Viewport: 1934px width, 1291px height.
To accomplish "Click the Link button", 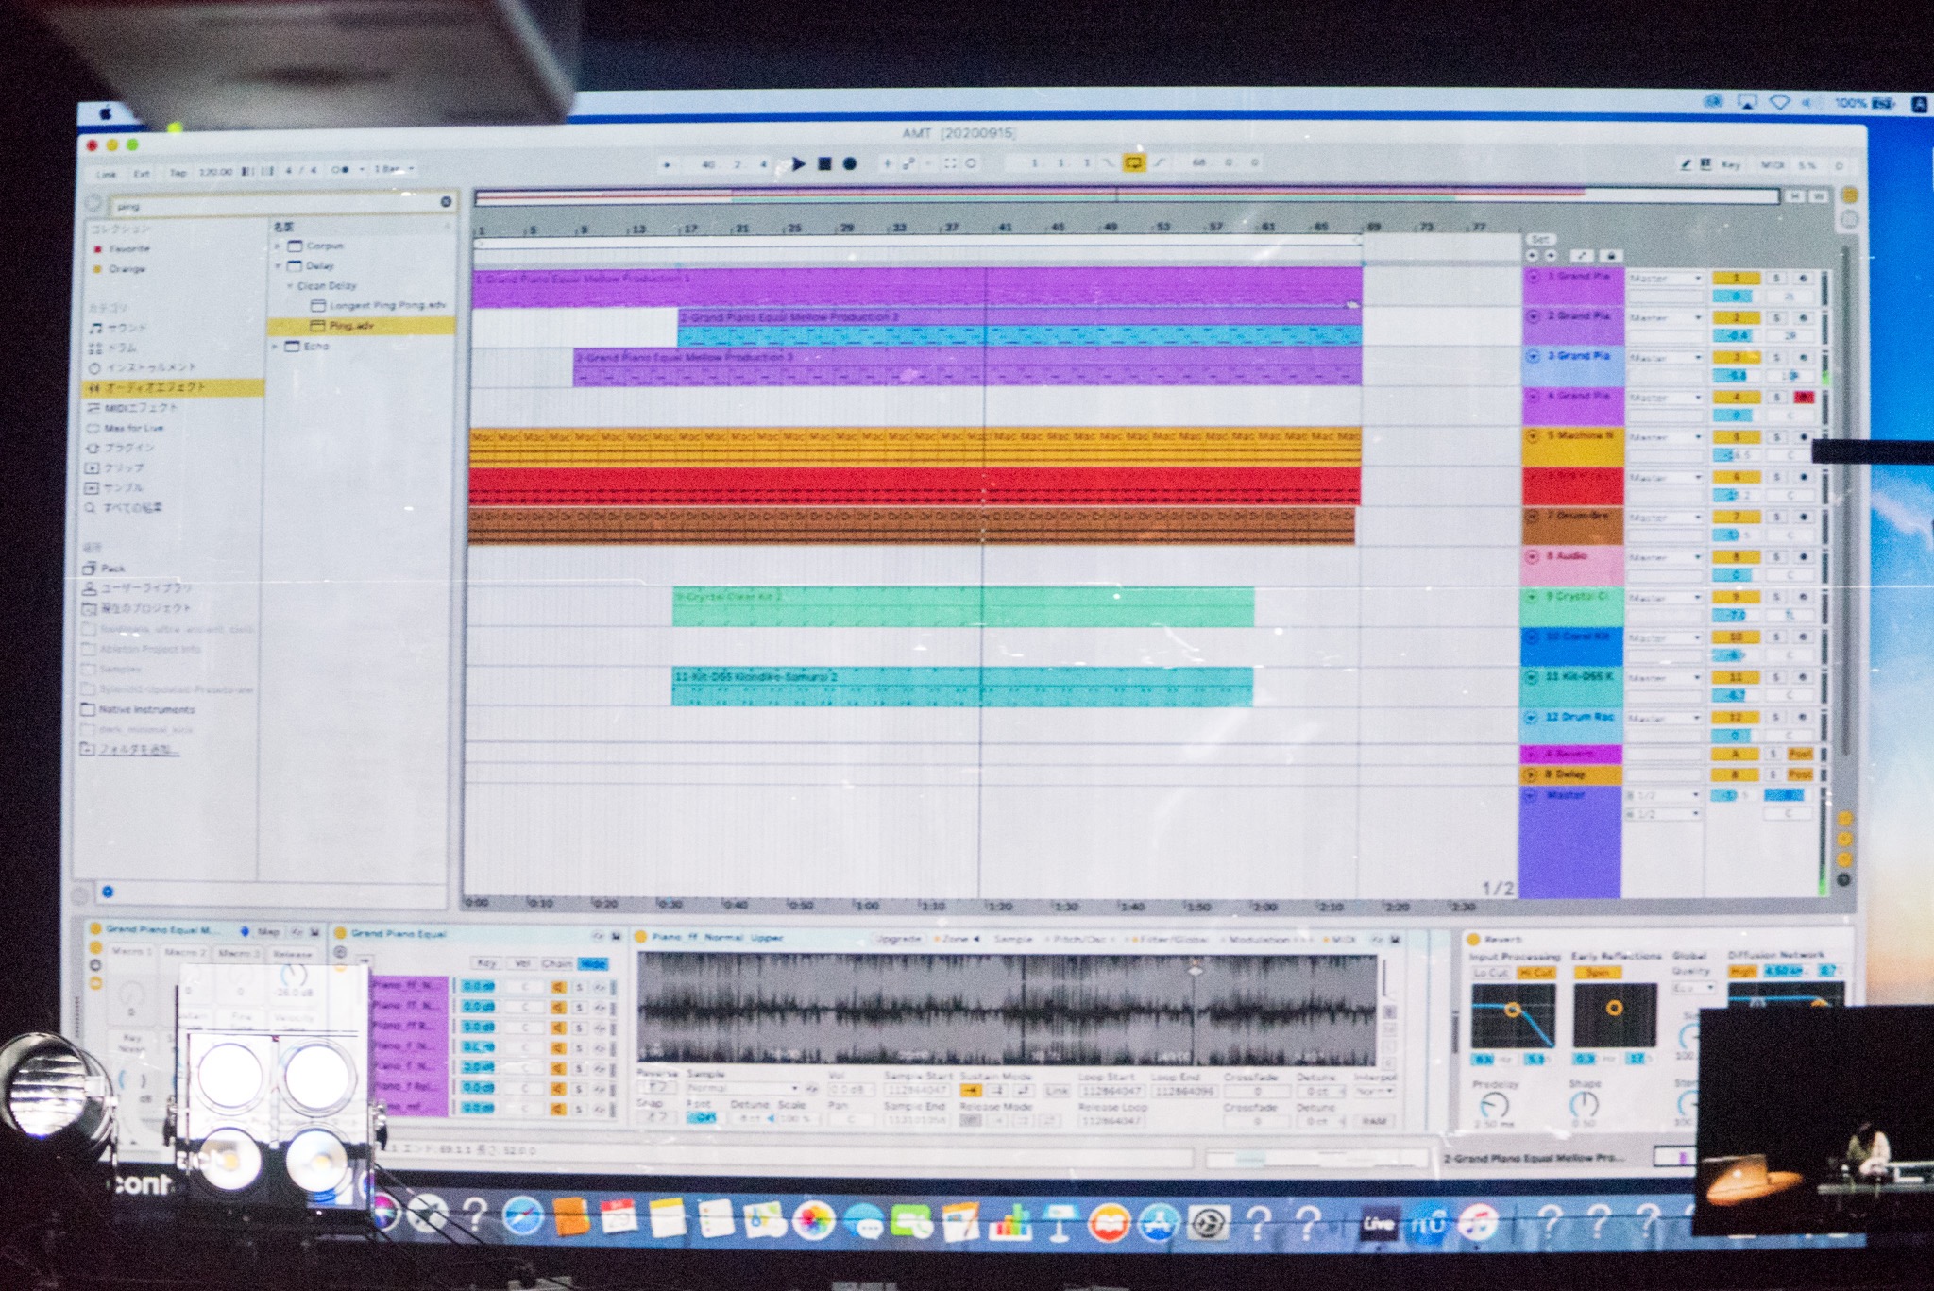I will [107, 174].
